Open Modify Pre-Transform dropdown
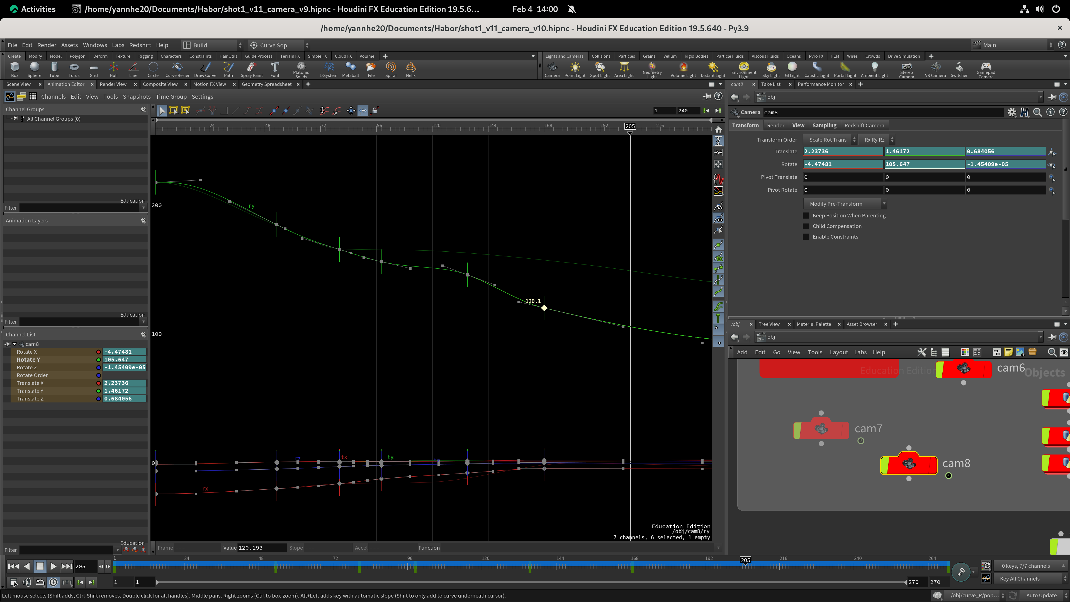The height and width of the screenshot is (602, 1070). (845, 203)
